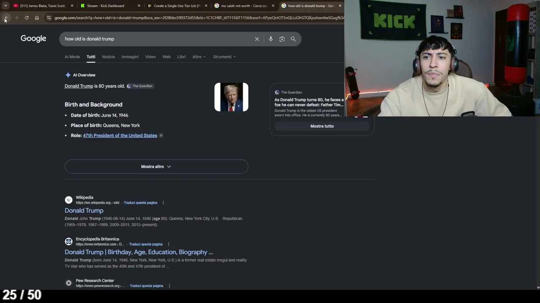Open the Chrome tab search dropdown
The image size is (540, 303).
click(x=5, y=6)
